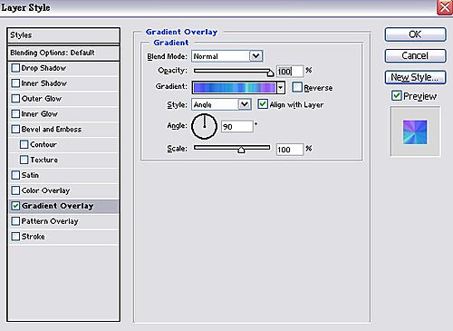The height and width of the screenshot is (331, 453).
Task: Enable the Drop Shadow effect
Action: (x=15, y=68)
